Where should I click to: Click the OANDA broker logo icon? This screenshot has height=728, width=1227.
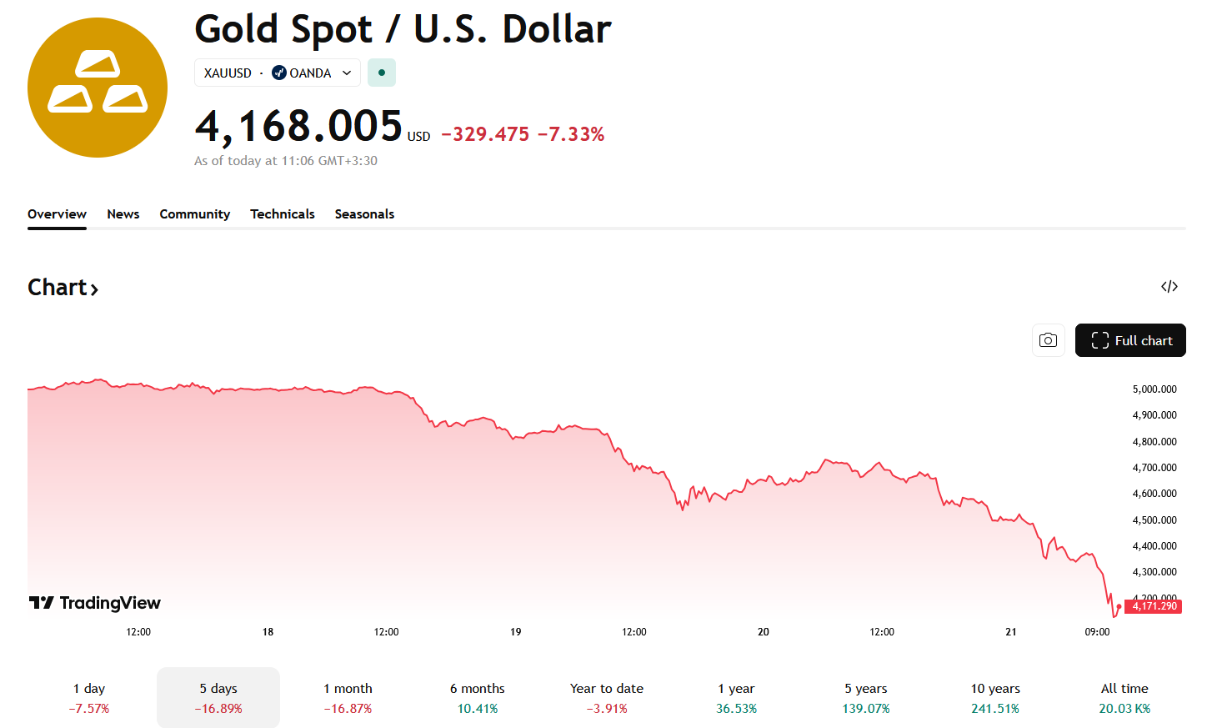pyautogui.click(x=279, y=73)
